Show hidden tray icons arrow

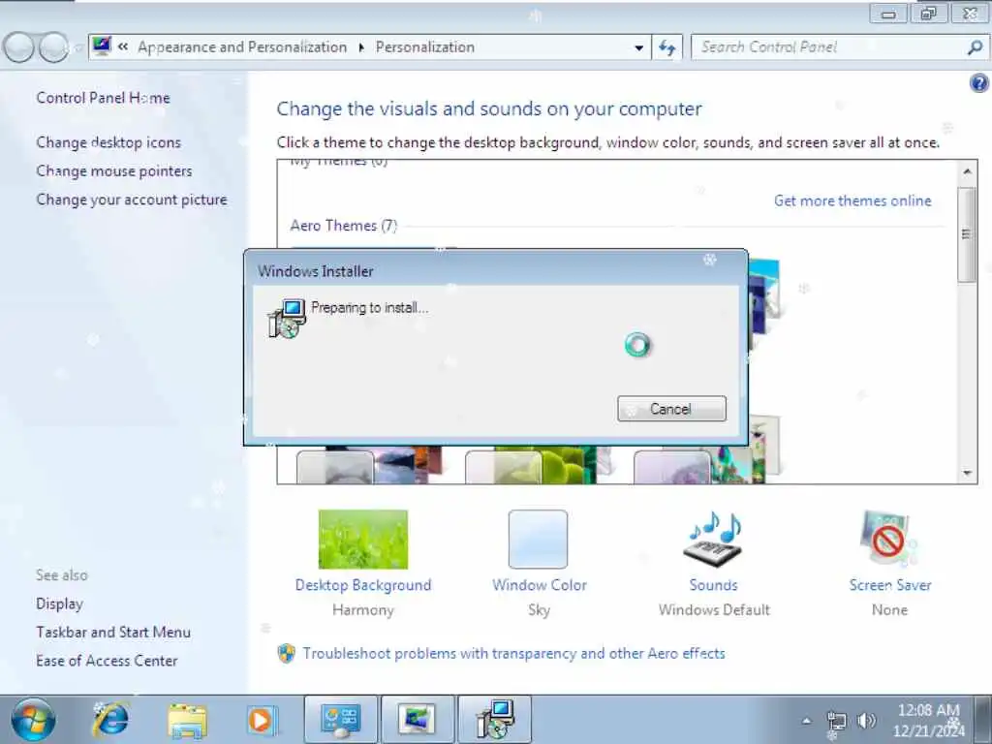coord(806,721)
